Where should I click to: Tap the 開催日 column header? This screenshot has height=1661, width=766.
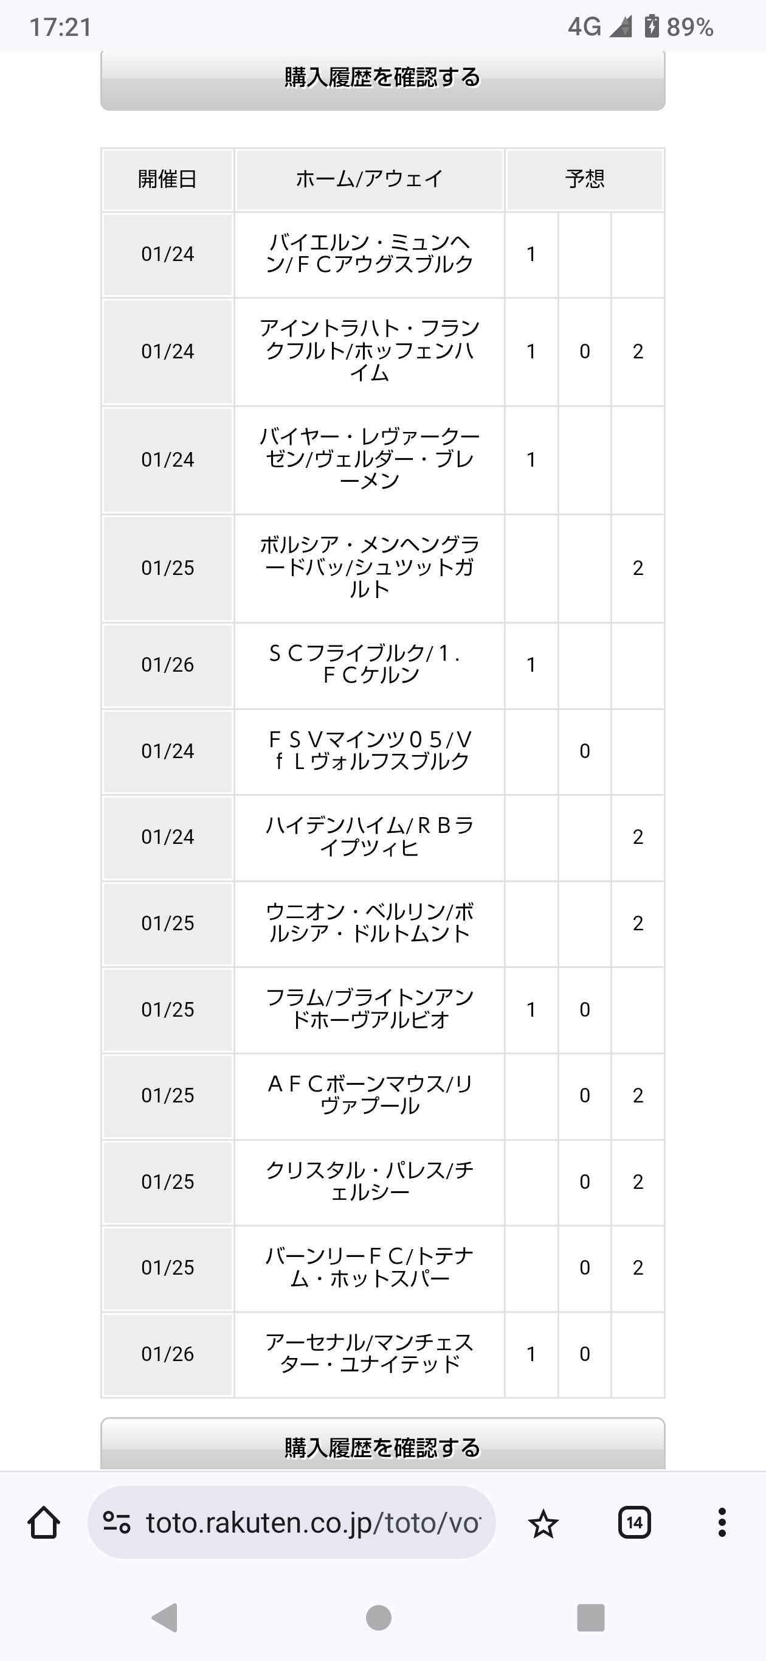pyautogui.click(x=168, y=179)
